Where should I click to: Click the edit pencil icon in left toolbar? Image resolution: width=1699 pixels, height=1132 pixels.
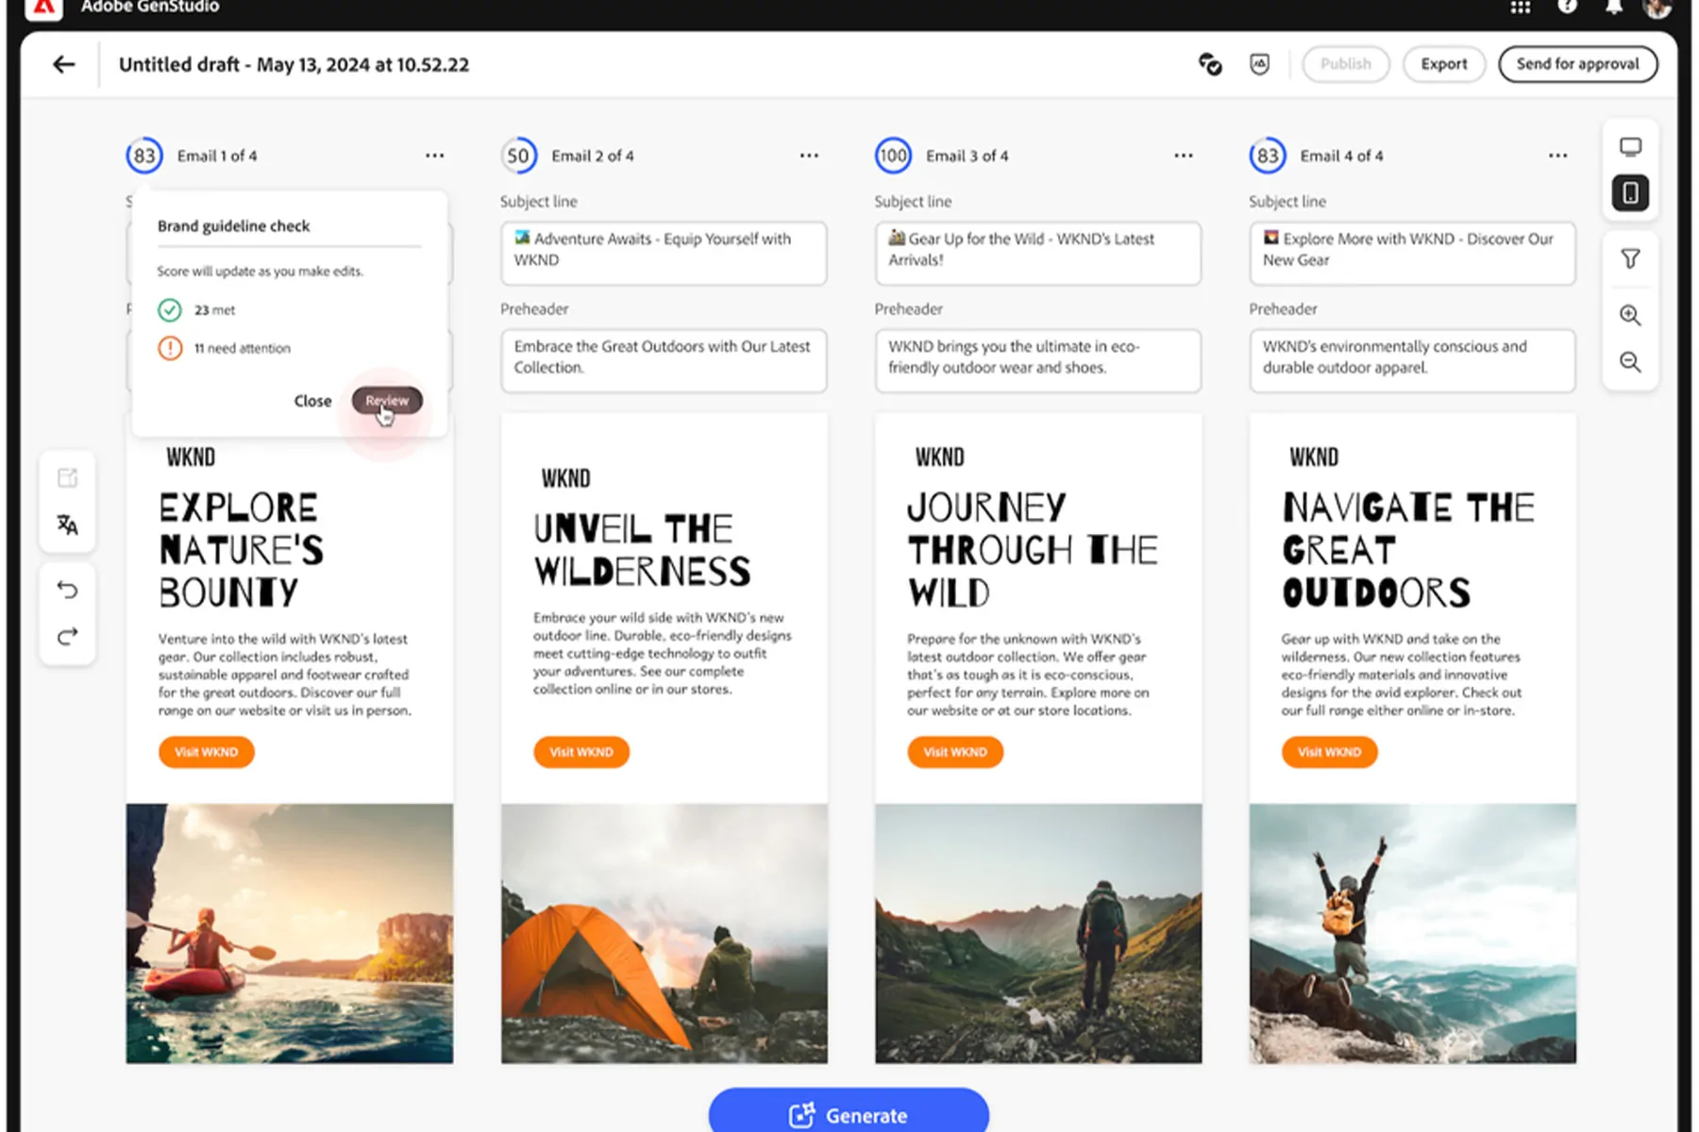pos(67,478)
